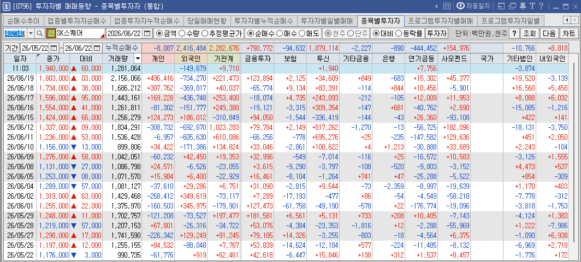Viewport: 581px width, 262px height.
Task: Click the duplicate-window icon in the title bar
Action: pyautogui.click(x=512, y=7)
